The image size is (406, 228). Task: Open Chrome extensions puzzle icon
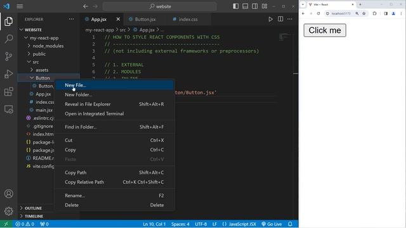(x=374, y=13)
